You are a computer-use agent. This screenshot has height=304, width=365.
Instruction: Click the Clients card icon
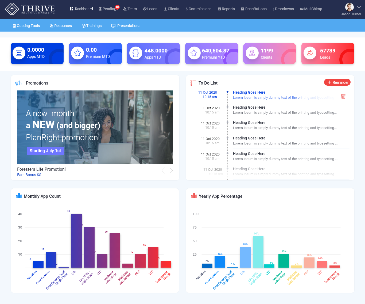point(252,53)
